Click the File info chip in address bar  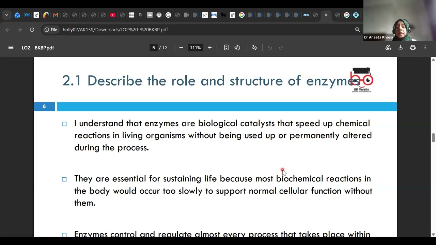coord(51,30)
